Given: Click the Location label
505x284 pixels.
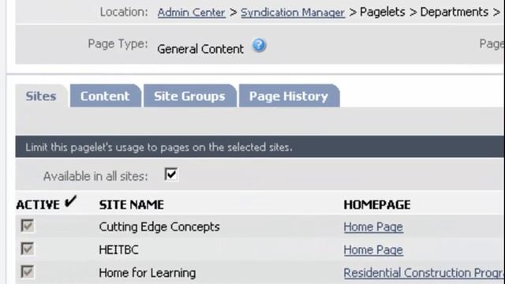Looking at the screenshot, I should (x=124, y=13).
